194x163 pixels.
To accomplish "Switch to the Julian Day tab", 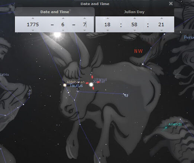I will pyautogui.click(x=134, y=12).
